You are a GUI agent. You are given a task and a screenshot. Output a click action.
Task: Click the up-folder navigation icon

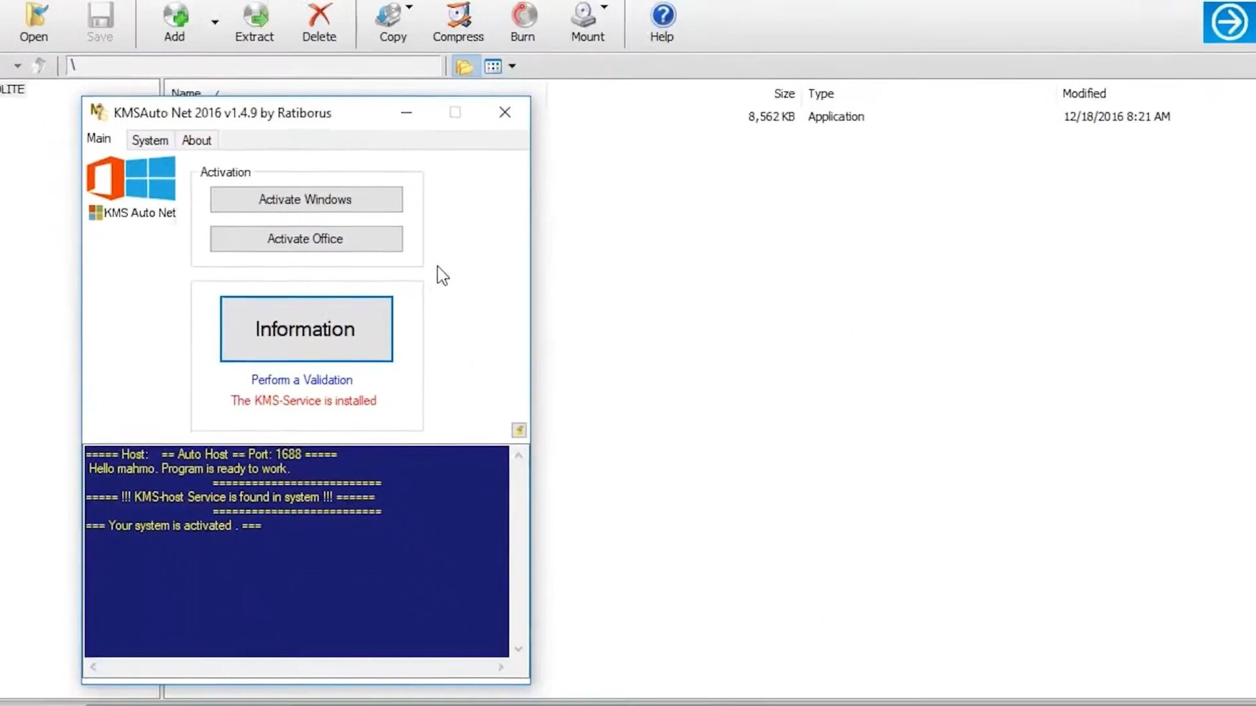(39, 65)
